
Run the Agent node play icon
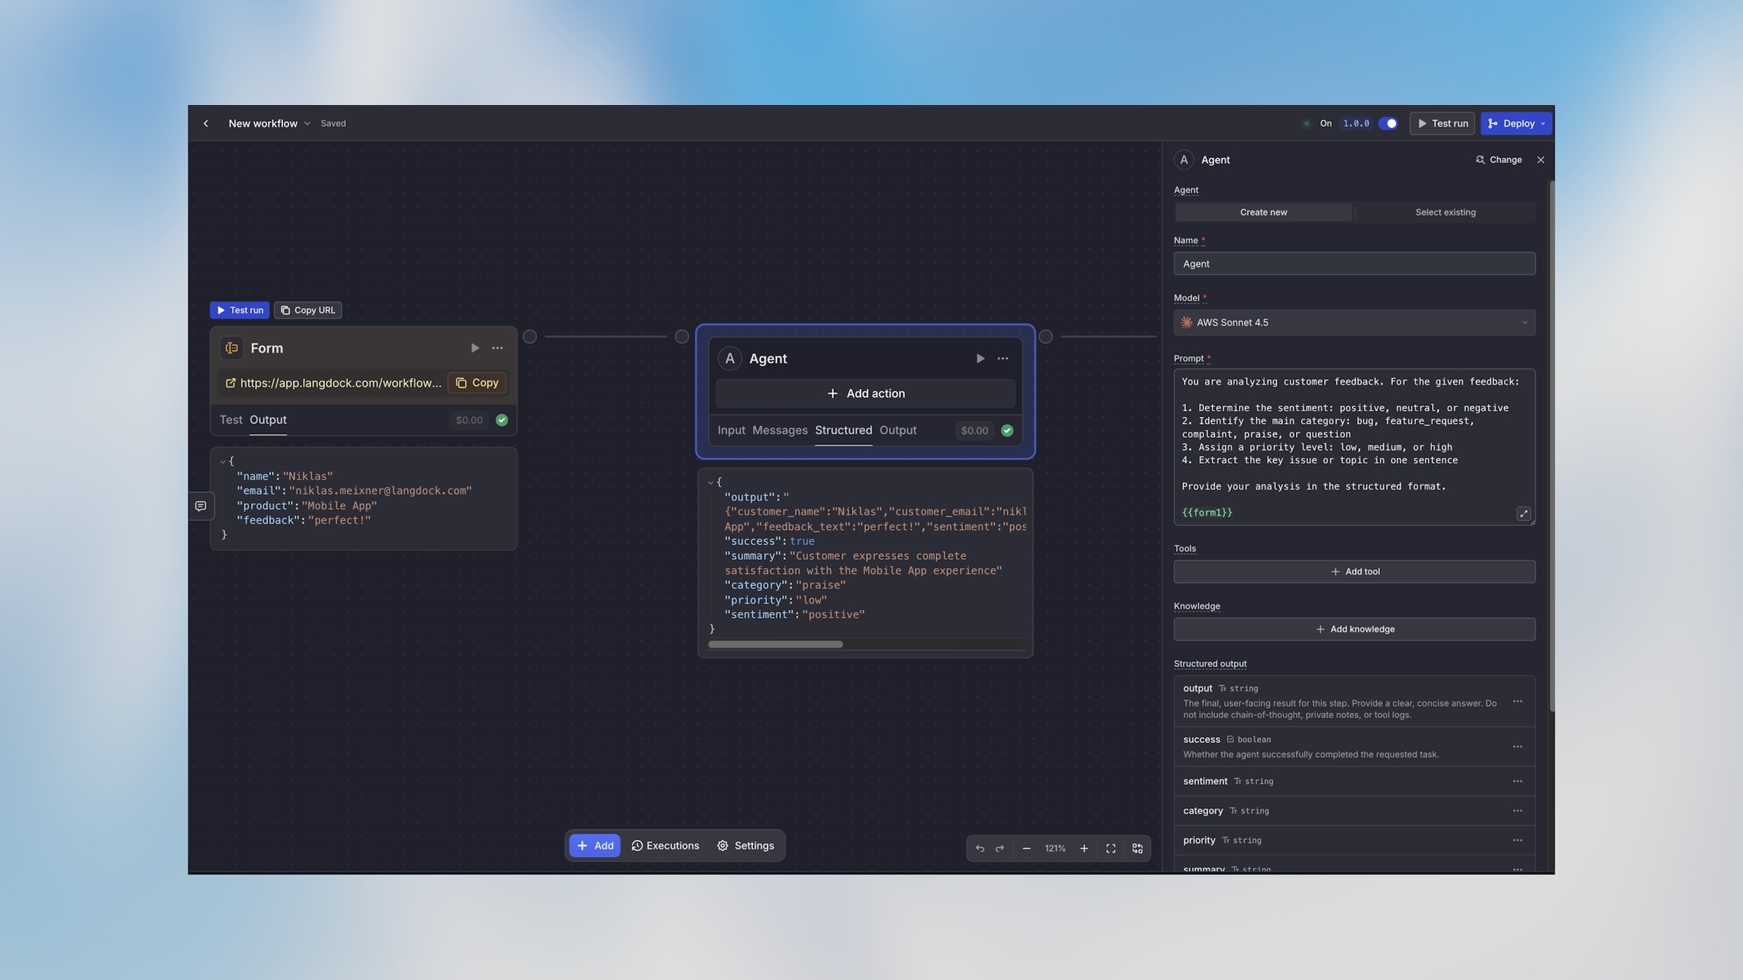(x=980, y=359)
